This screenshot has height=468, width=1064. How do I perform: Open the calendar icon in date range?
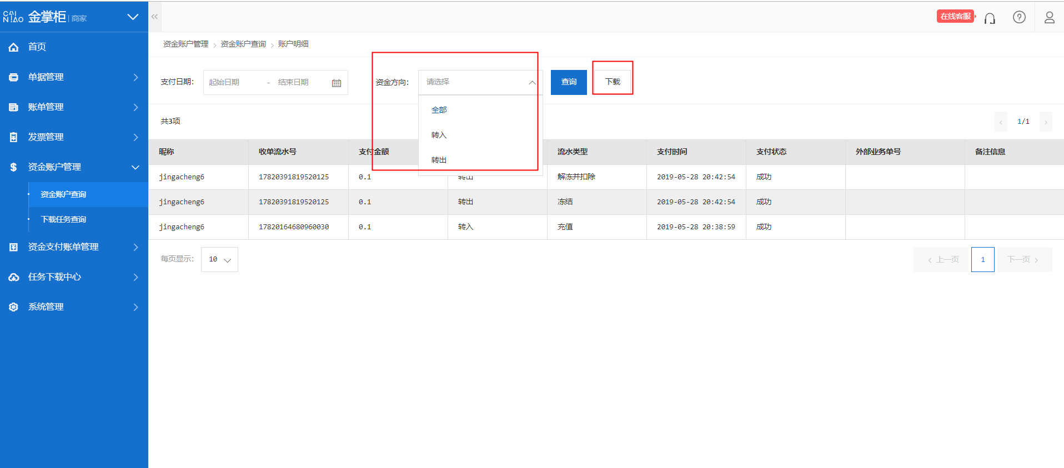click(337, 83)
